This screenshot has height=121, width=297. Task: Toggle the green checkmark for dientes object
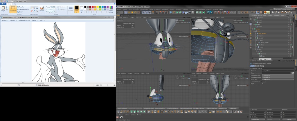291,20
